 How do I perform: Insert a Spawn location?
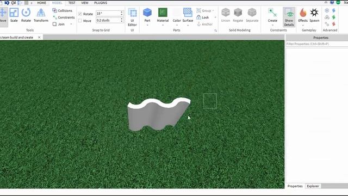coord(314,15)
